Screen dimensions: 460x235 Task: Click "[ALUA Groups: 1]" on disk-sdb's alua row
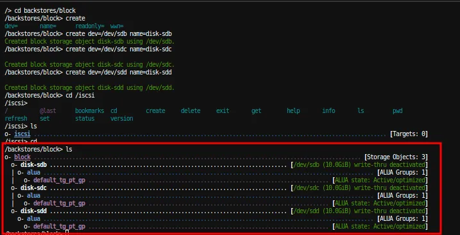(x=402, y=173)
